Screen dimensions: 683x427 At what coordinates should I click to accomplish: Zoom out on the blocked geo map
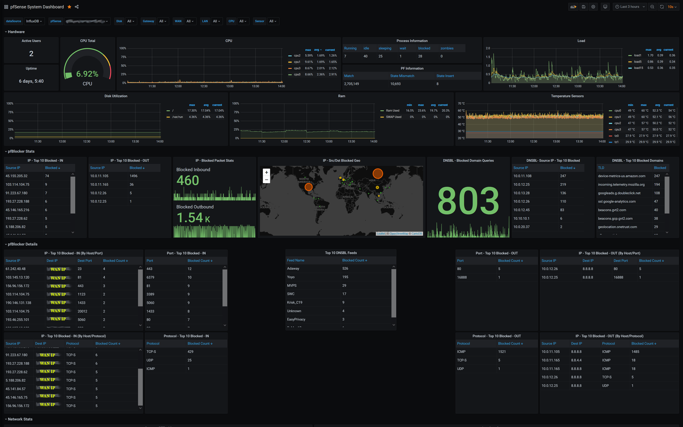pyautogui.click(x=266, y=179)
